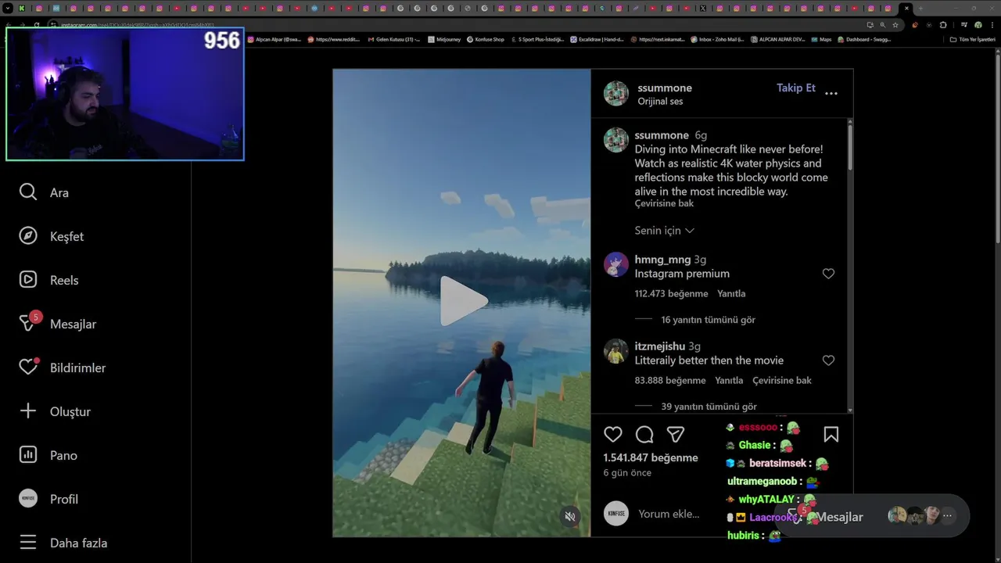Click the hmng_mng username

662,260
